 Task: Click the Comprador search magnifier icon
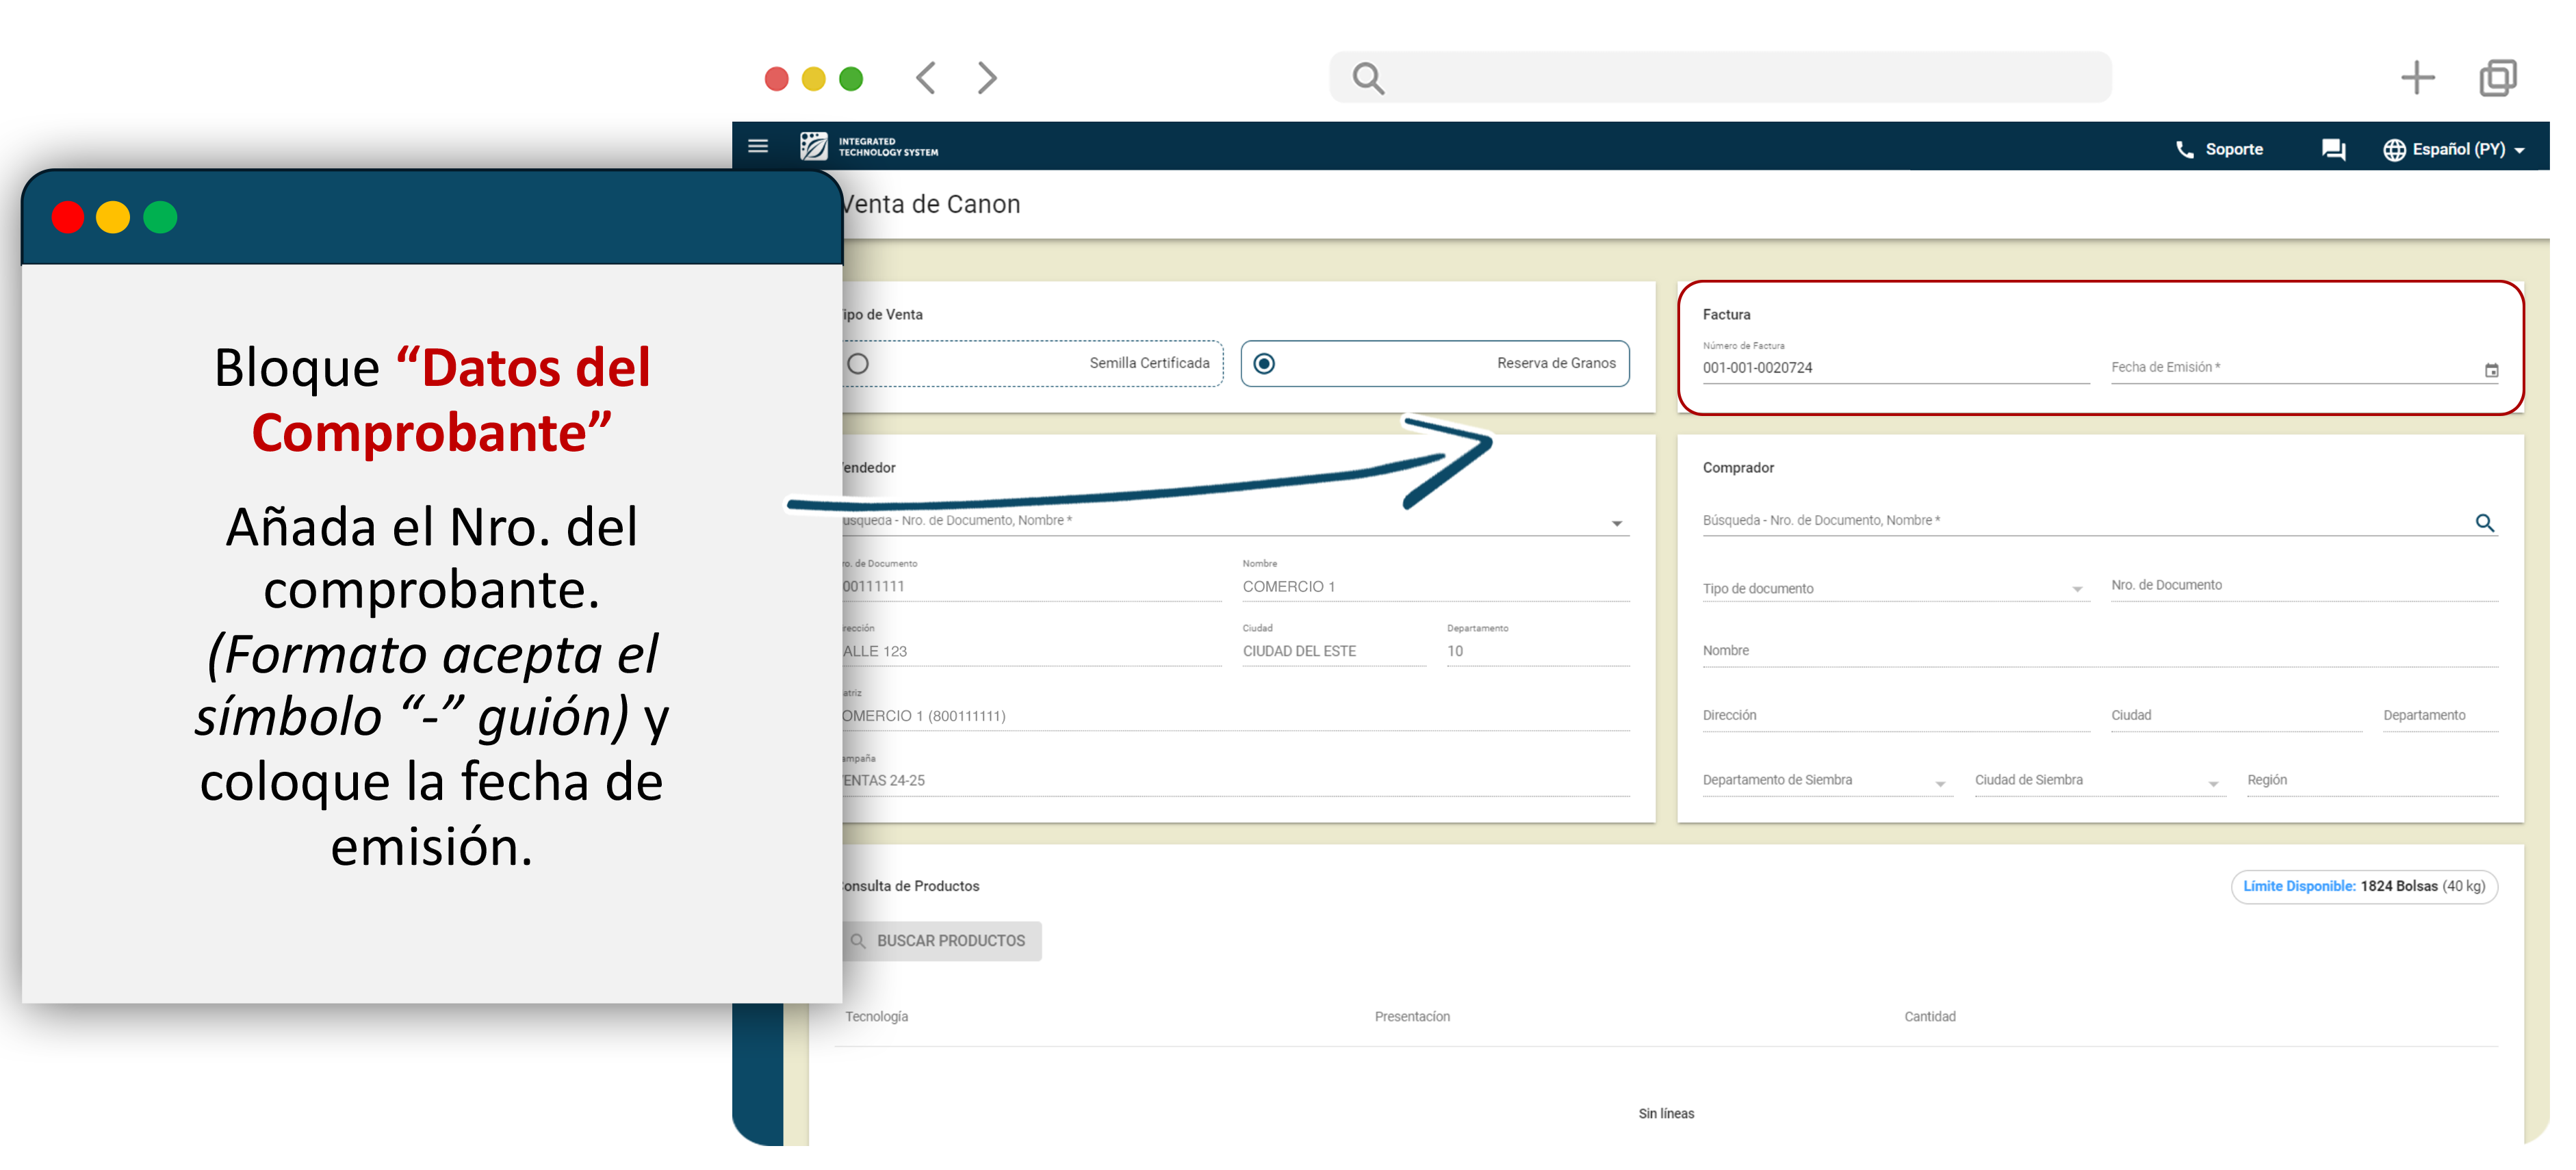pos(2484,523)
